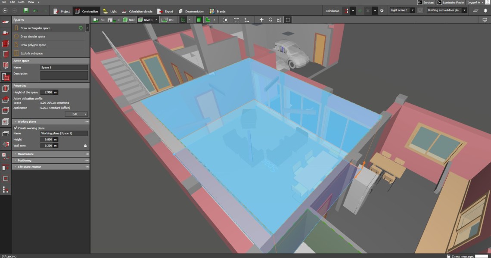Click Draw polygon space

pyautogui.click(x=33, y=45)
